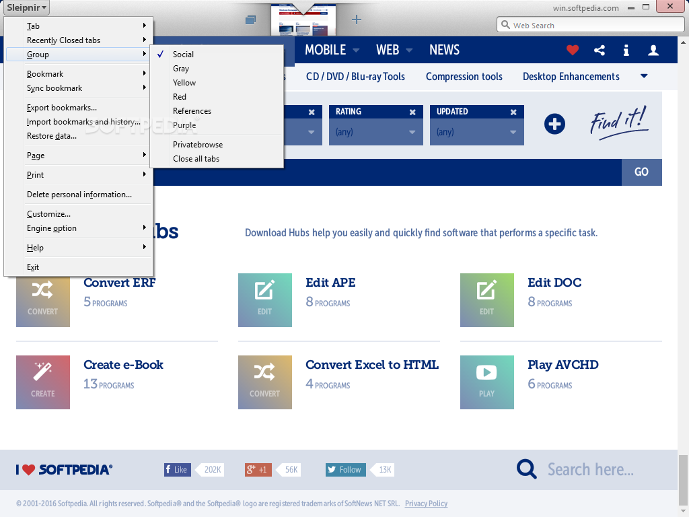Expand the Help submenu

(79, 248)
